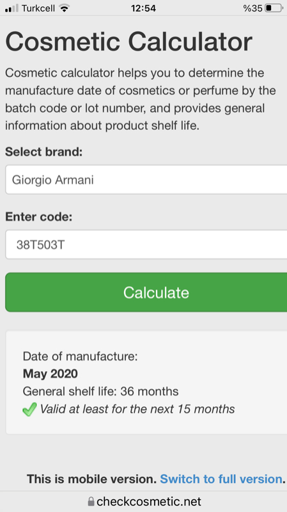Click the Enter code label
287x512 pixels.
click(x=38, y=217)
